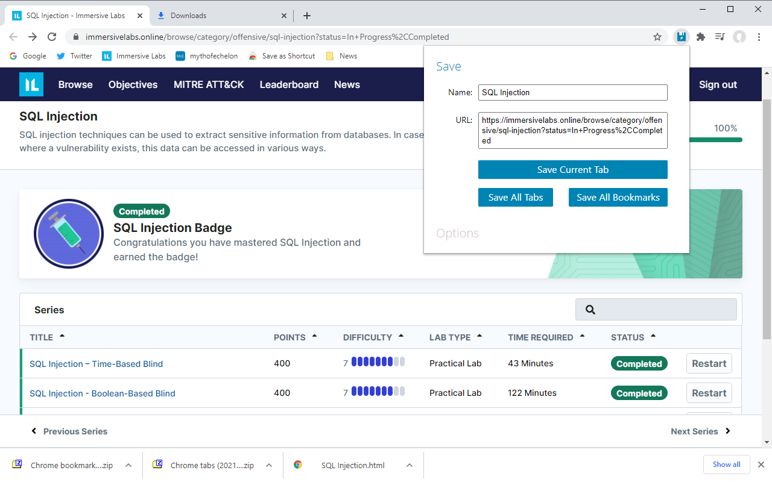Expand options for SQL Injection.html download
Screen dimensions: 772x482
coord(410,465)
